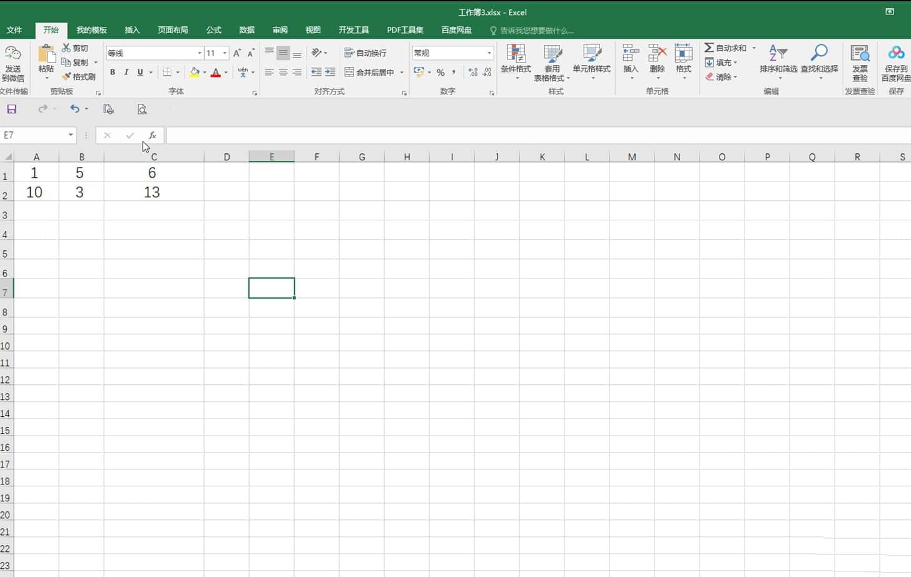Click Wrap Text (自动换行)
Image resolution: width=911 pixels, height=577 pixels.
pyautogui.click(x=365, y=53)
